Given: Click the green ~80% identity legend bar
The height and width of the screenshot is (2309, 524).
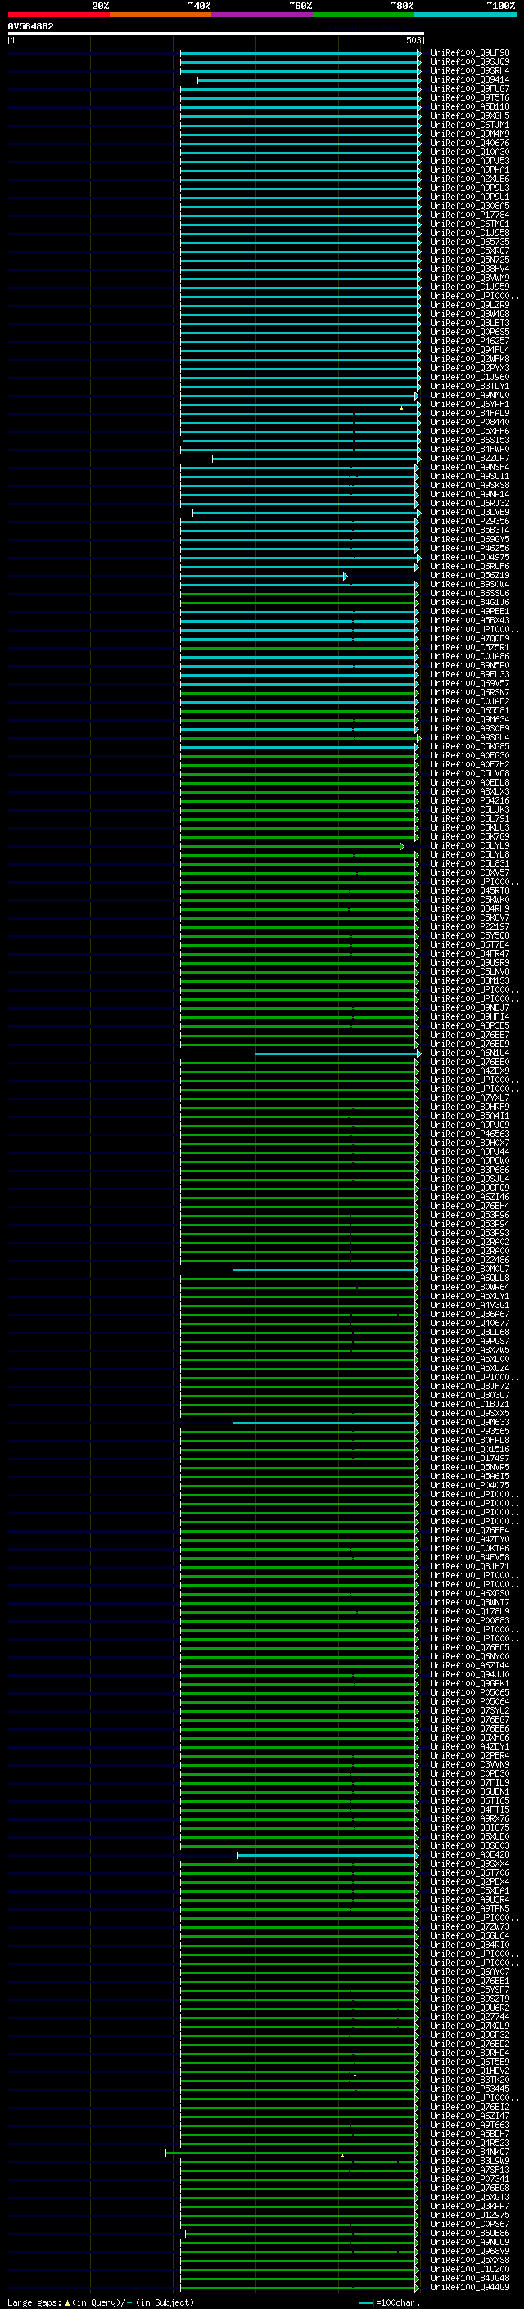Looking at the screenshot, I should [x=364, y=15].
